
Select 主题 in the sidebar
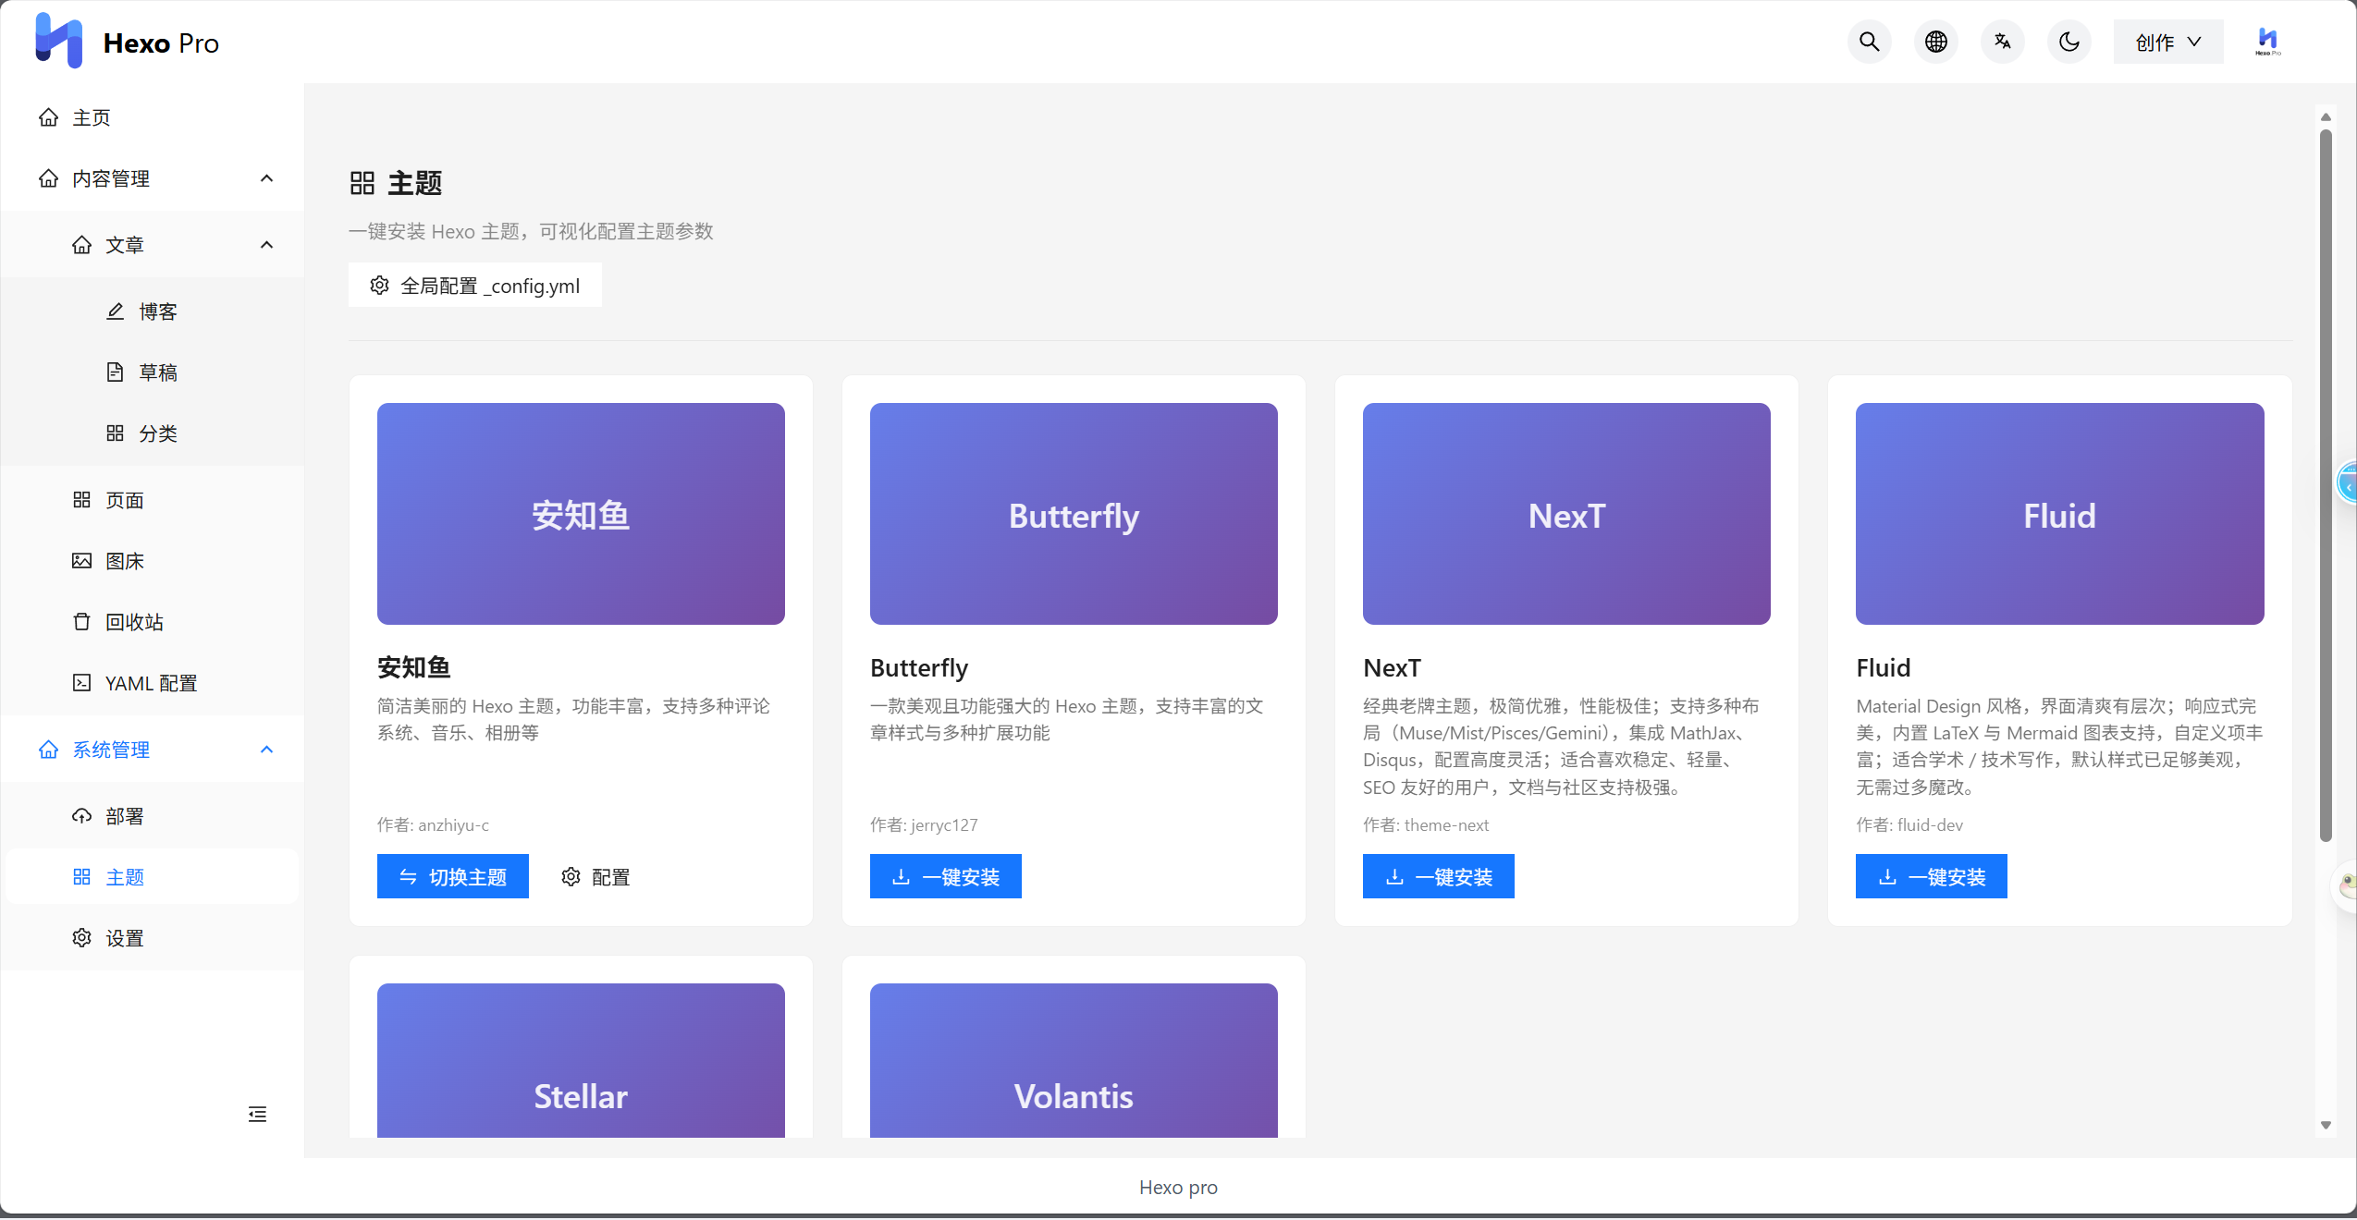(x=153, y=877)
